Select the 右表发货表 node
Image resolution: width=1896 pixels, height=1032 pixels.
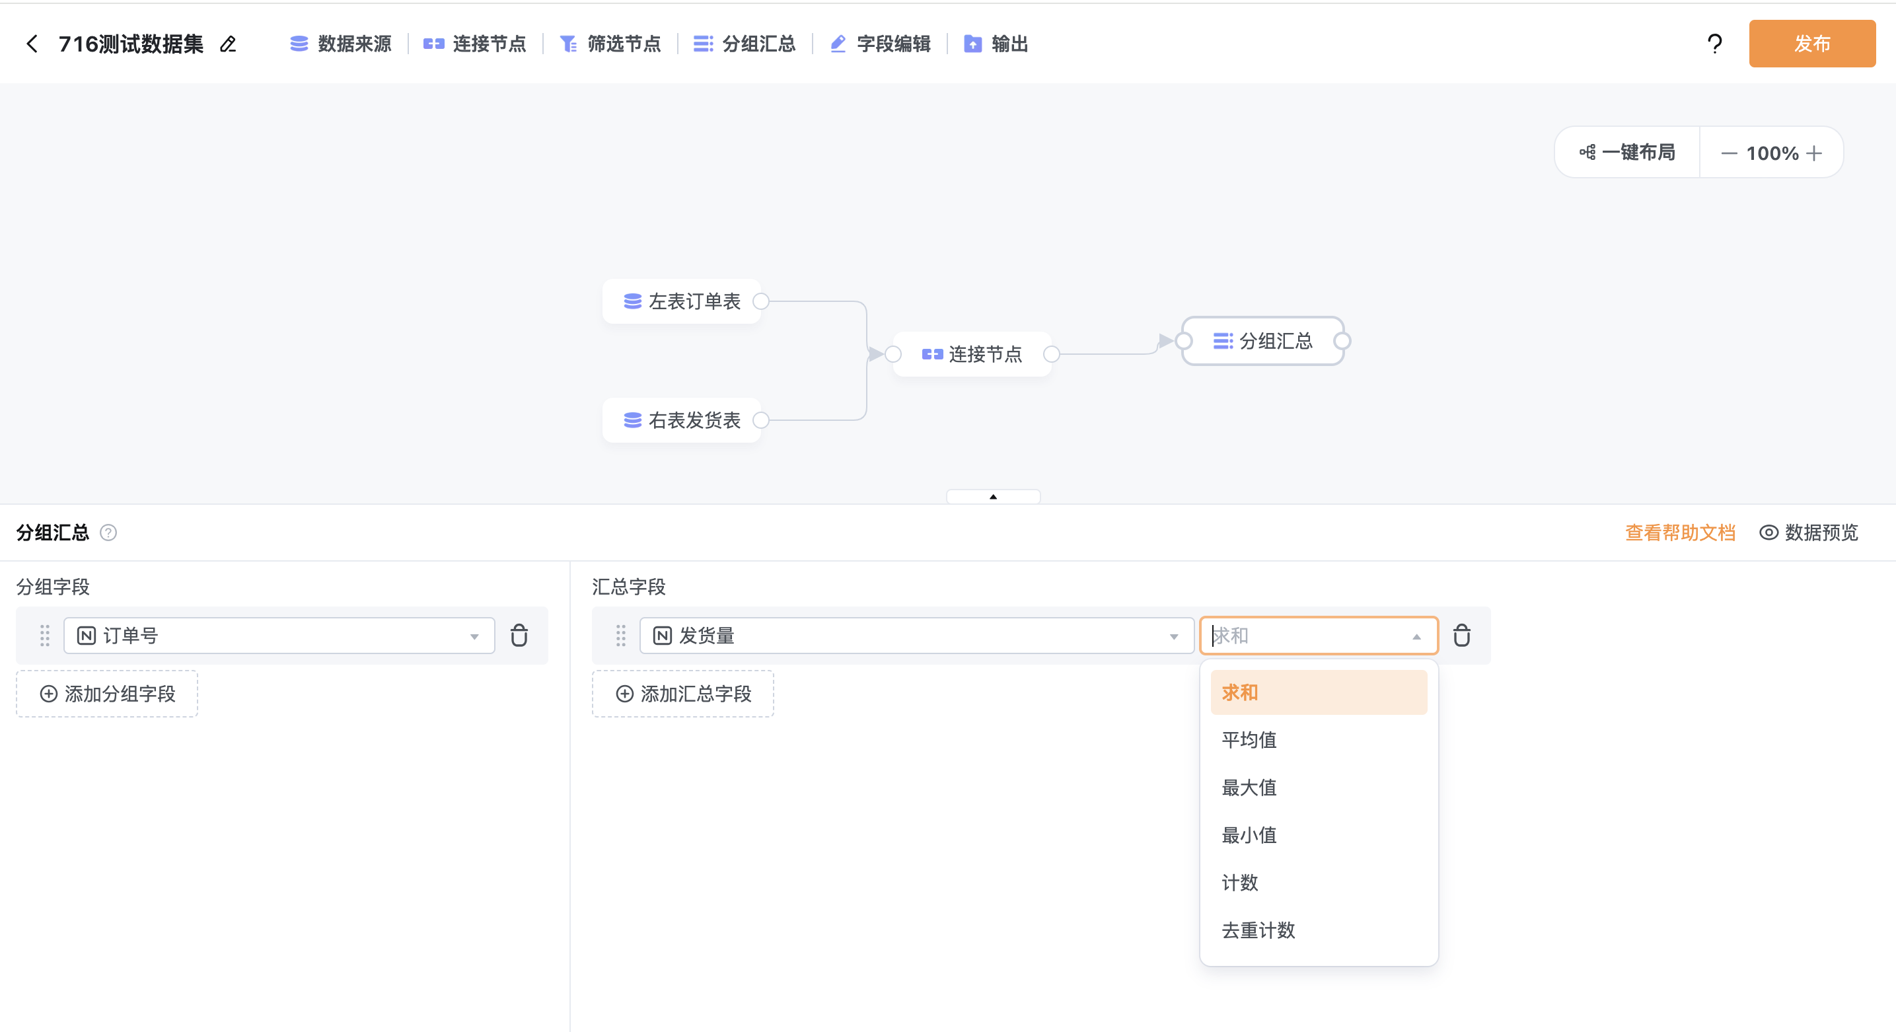pos(682,420)
